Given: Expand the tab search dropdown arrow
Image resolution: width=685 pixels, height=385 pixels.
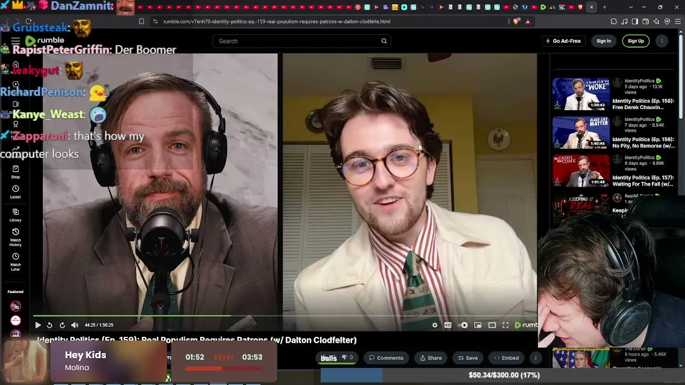Looking at the screenshot, I should [x=631, y=7].
